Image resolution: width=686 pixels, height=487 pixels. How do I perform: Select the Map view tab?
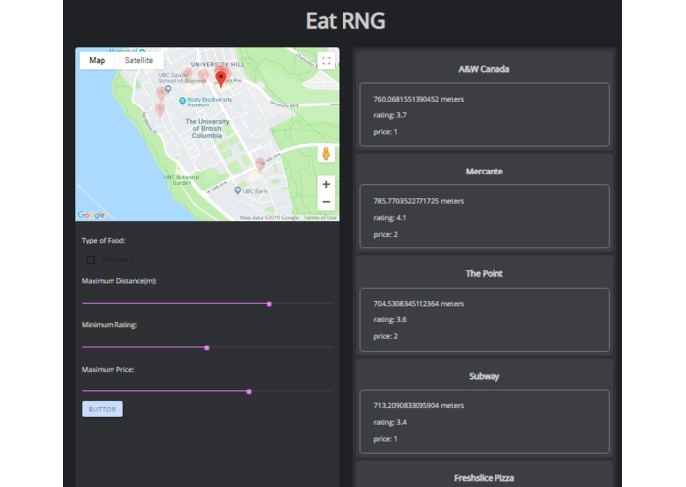(x=97, y=60)
